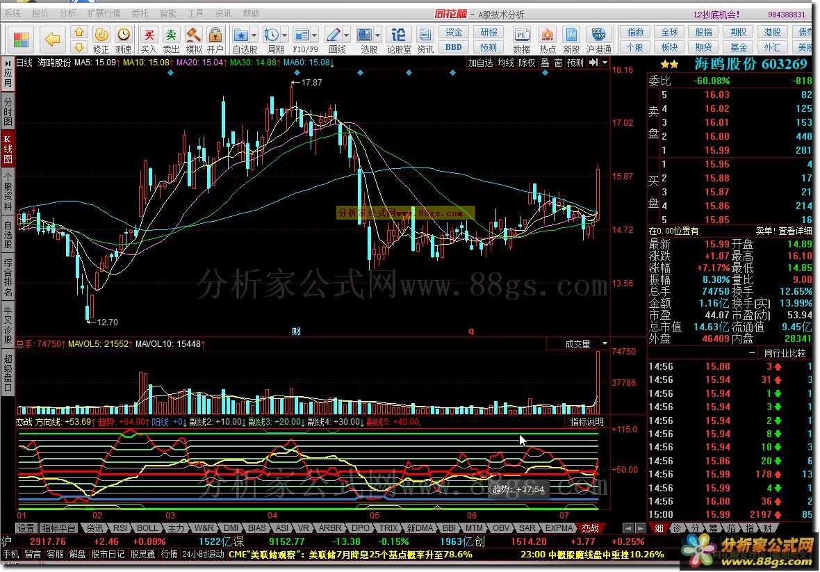Toggle 预测 forecast on chart header

click(x=575, y=63)
